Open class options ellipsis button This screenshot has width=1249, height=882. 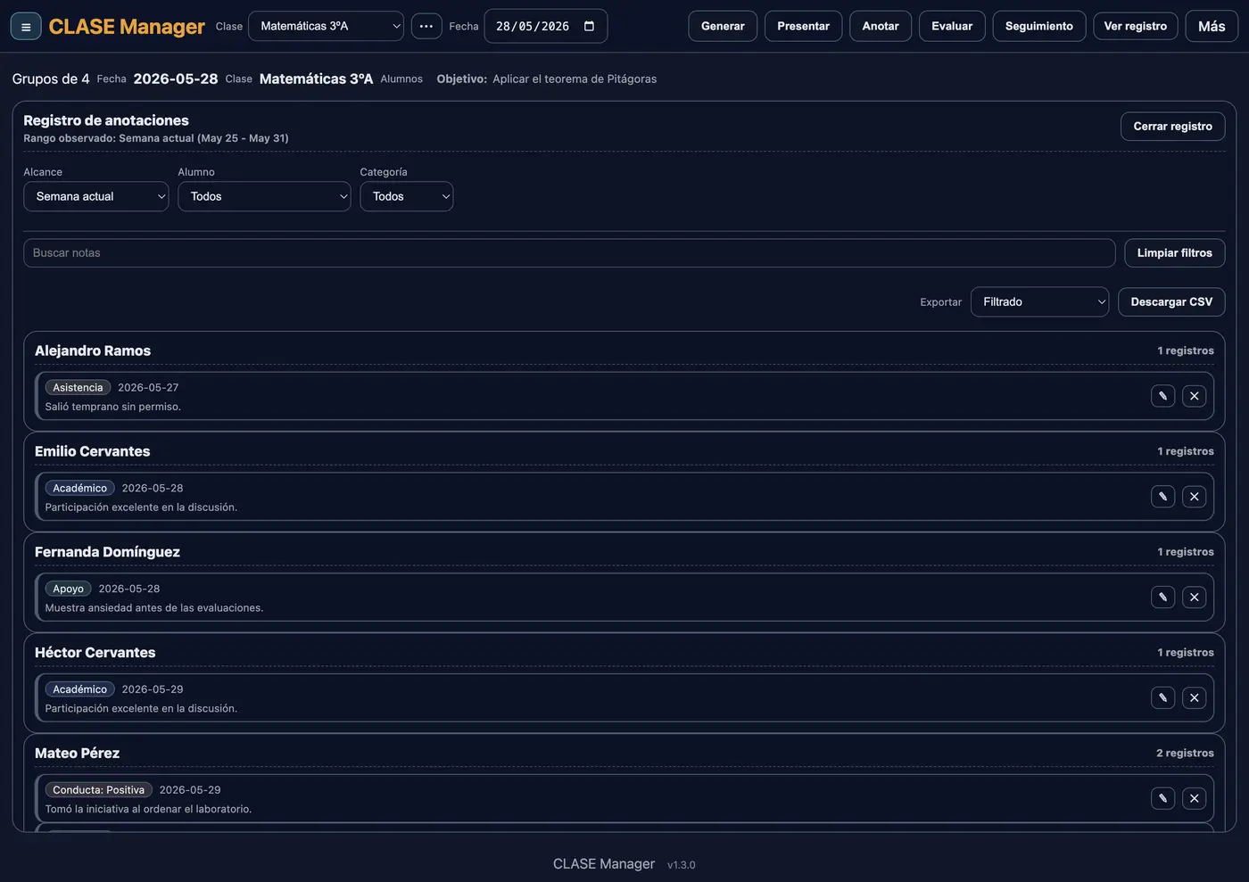point(426,27)
